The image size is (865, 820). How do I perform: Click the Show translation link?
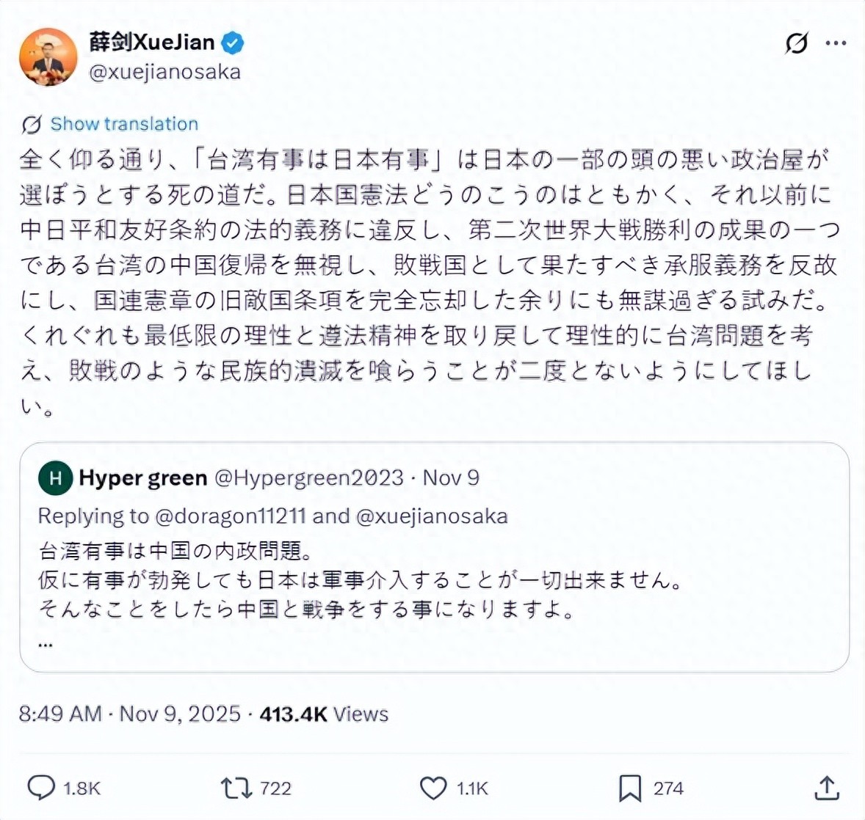pos(124,124)
